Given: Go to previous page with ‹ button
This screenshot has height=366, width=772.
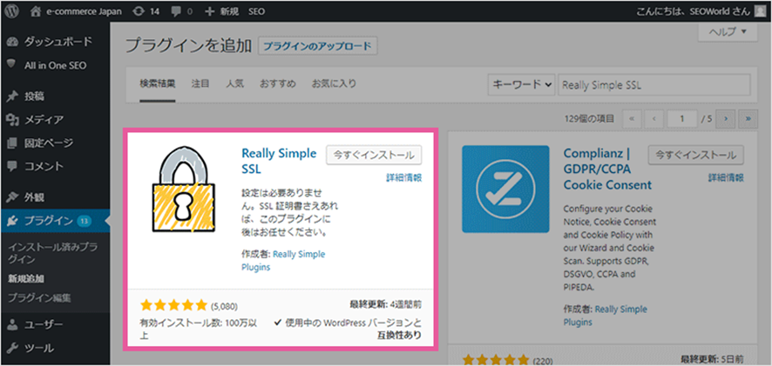Looking at the screenshot, I should 654,118.
